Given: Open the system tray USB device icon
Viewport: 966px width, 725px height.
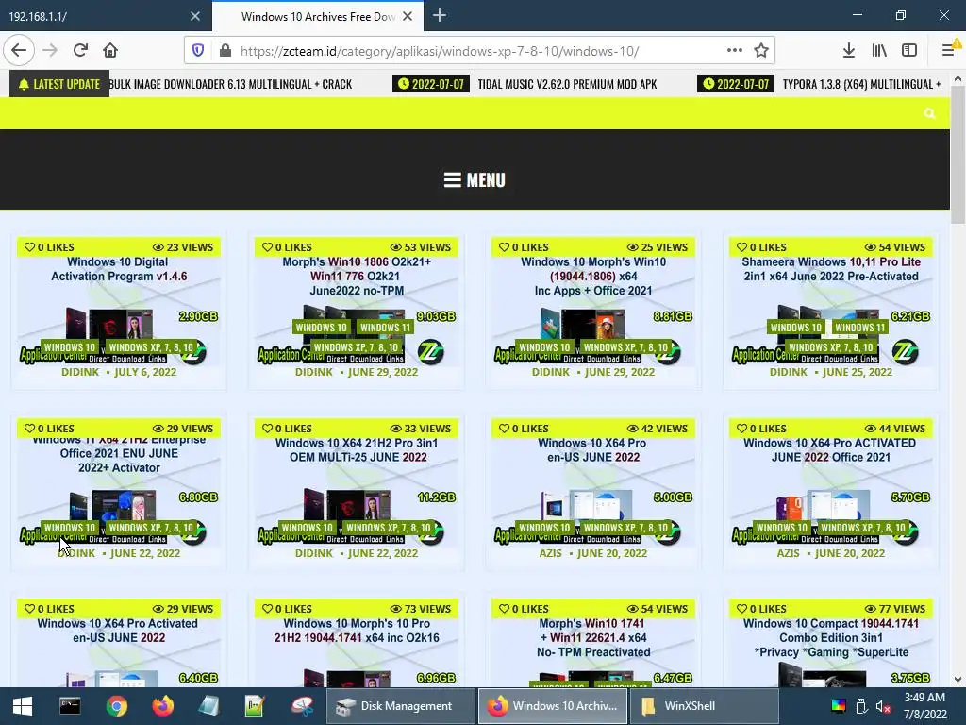Looking at the screenshot, I should (861, 706).
